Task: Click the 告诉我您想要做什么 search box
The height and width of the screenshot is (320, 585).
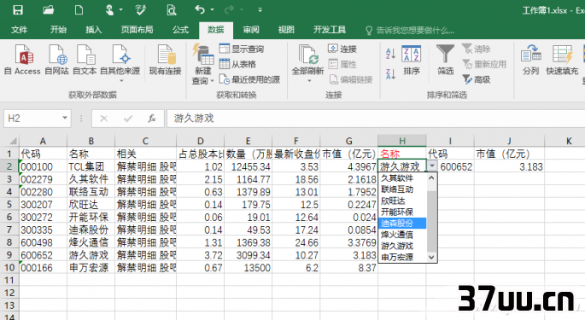Action: coord(410,30)
